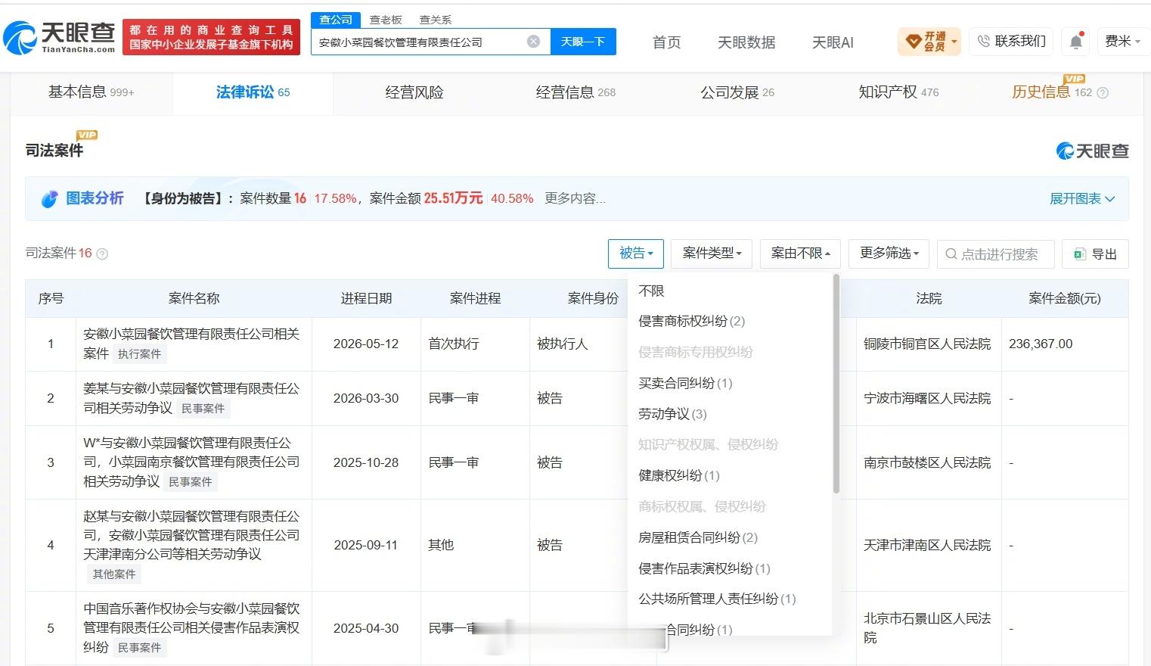Select 侵害商标权纠纷(2) option
Image resolution: width=1151 pixels, height=666 pixels.
(692, 321)
